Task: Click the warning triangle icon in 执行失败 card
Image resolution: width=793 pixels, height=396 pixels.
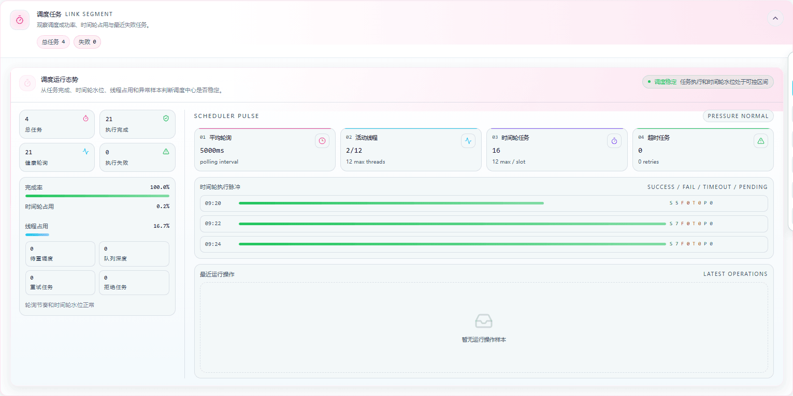Action: [x=166, y=152]
